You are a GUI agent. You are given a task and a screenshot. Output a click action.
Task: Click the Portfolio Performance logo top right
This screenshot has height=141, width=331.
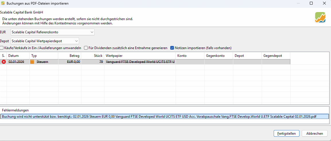pyautogui.click(x=320, y=18)
